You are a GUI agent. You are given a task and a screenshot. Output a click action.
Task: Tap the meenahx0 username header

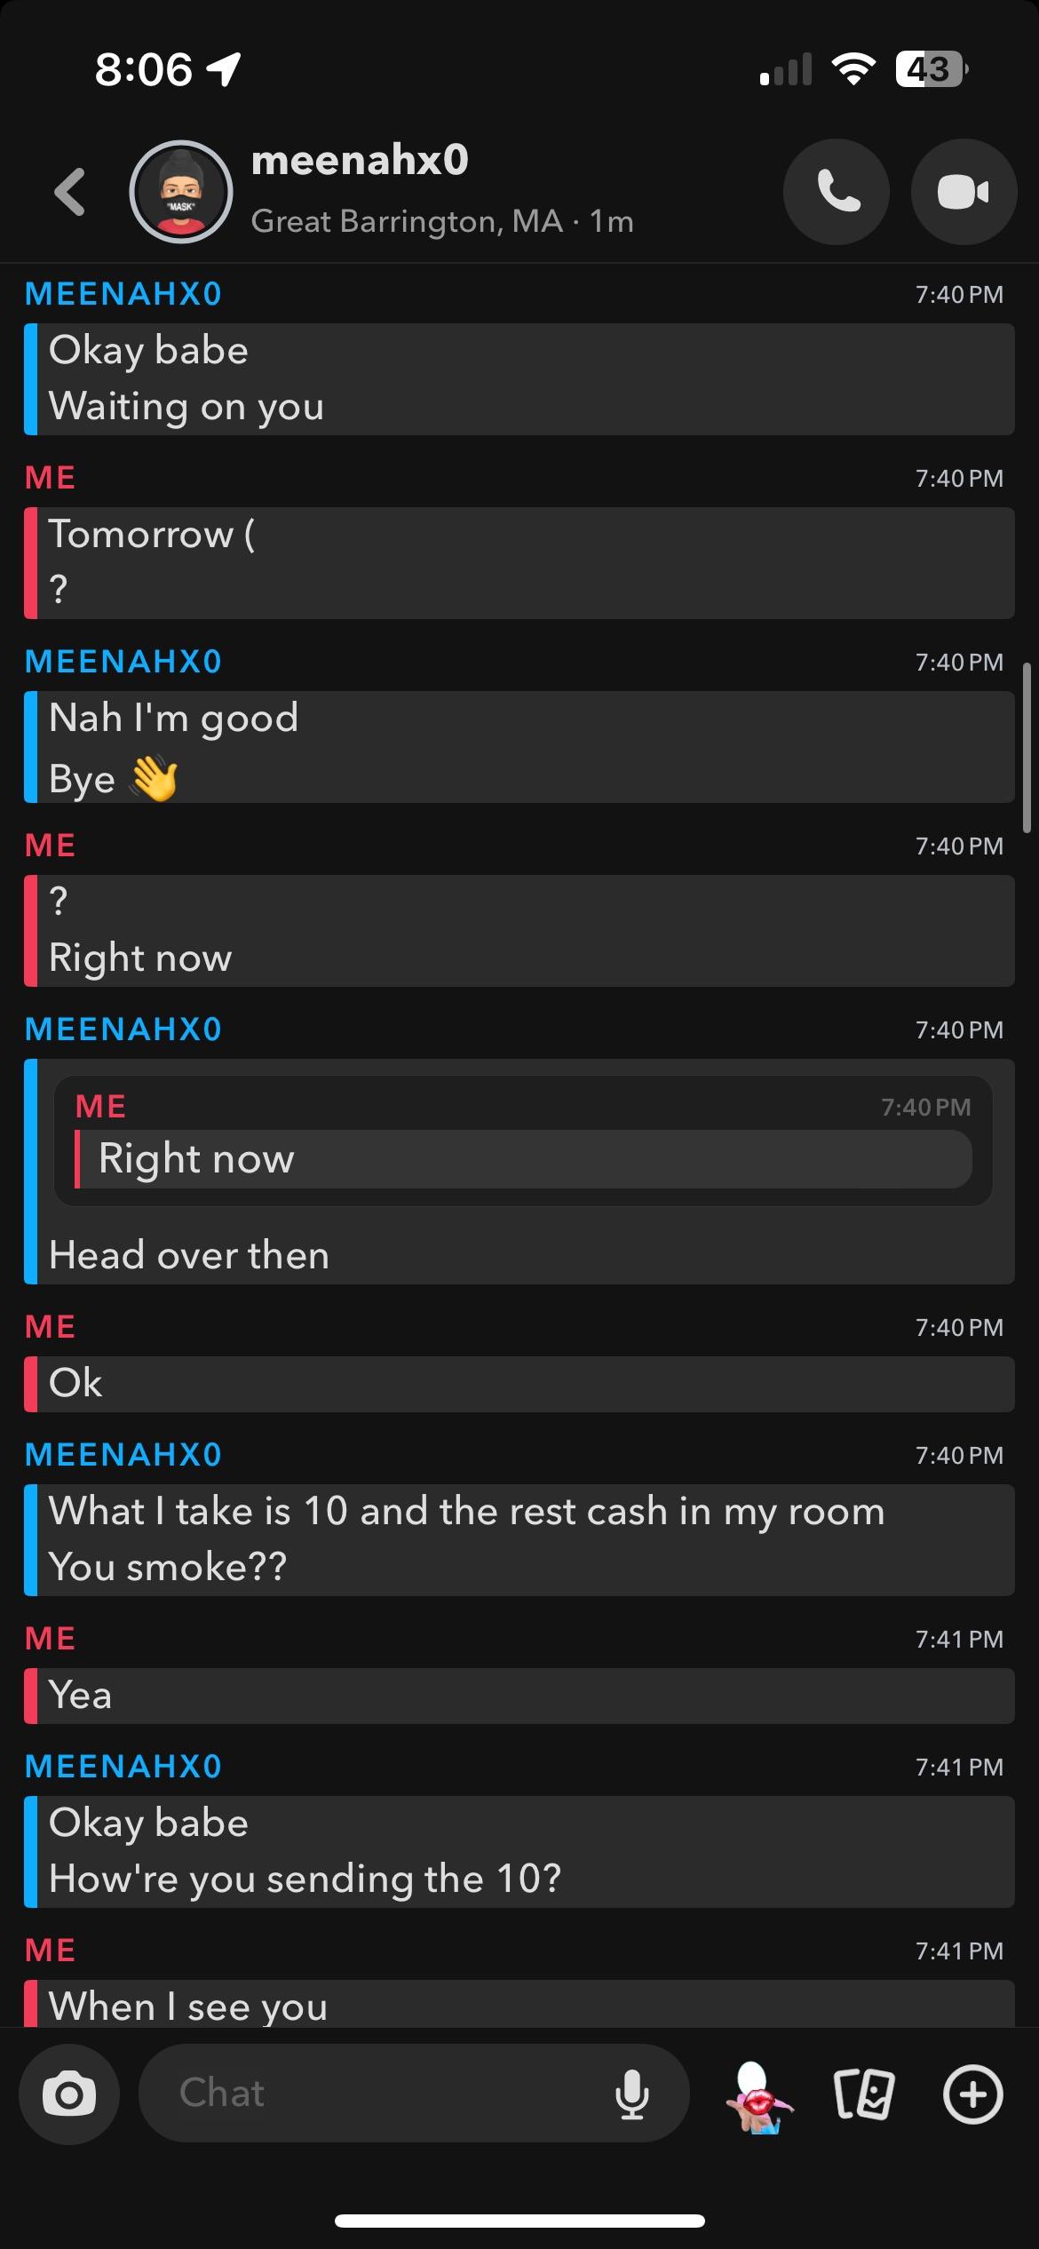[x=360, y=161]
